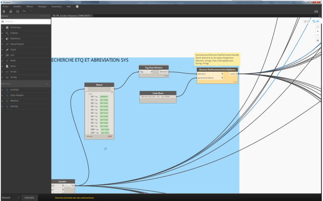The height and width of the screenshot is (201, 323).
Task: Click the Geometry cube category icon
Action: 7,38
